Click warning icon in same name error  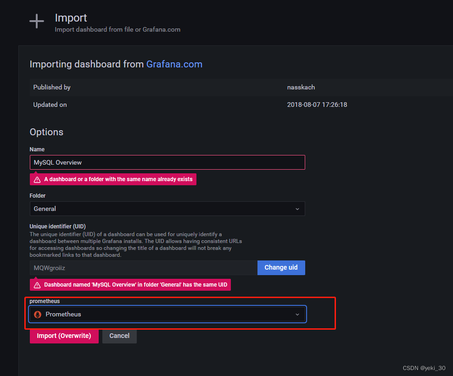(x=37, y=179)
